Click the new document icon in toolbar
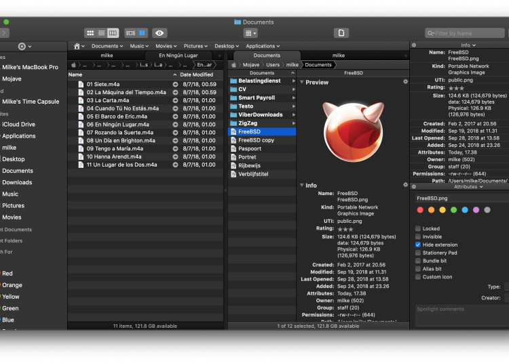The width and height of the screenshot is (509, 363). (342, 33)
